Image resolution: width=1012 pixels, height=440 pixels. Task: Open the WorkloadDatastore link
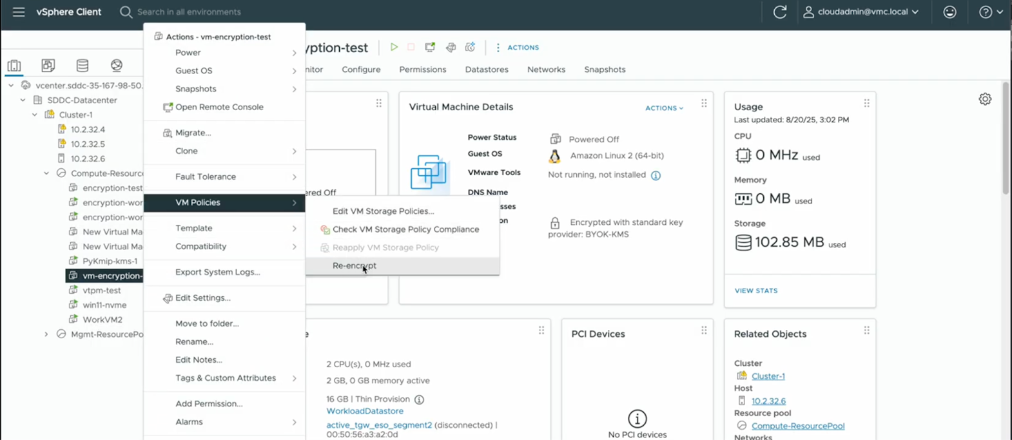(365, 411)
